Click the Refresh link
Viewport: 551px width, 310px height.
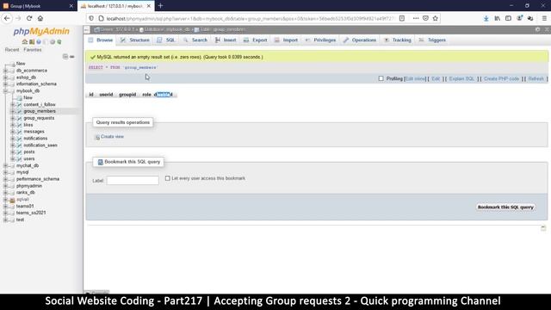tap(536, 78)
